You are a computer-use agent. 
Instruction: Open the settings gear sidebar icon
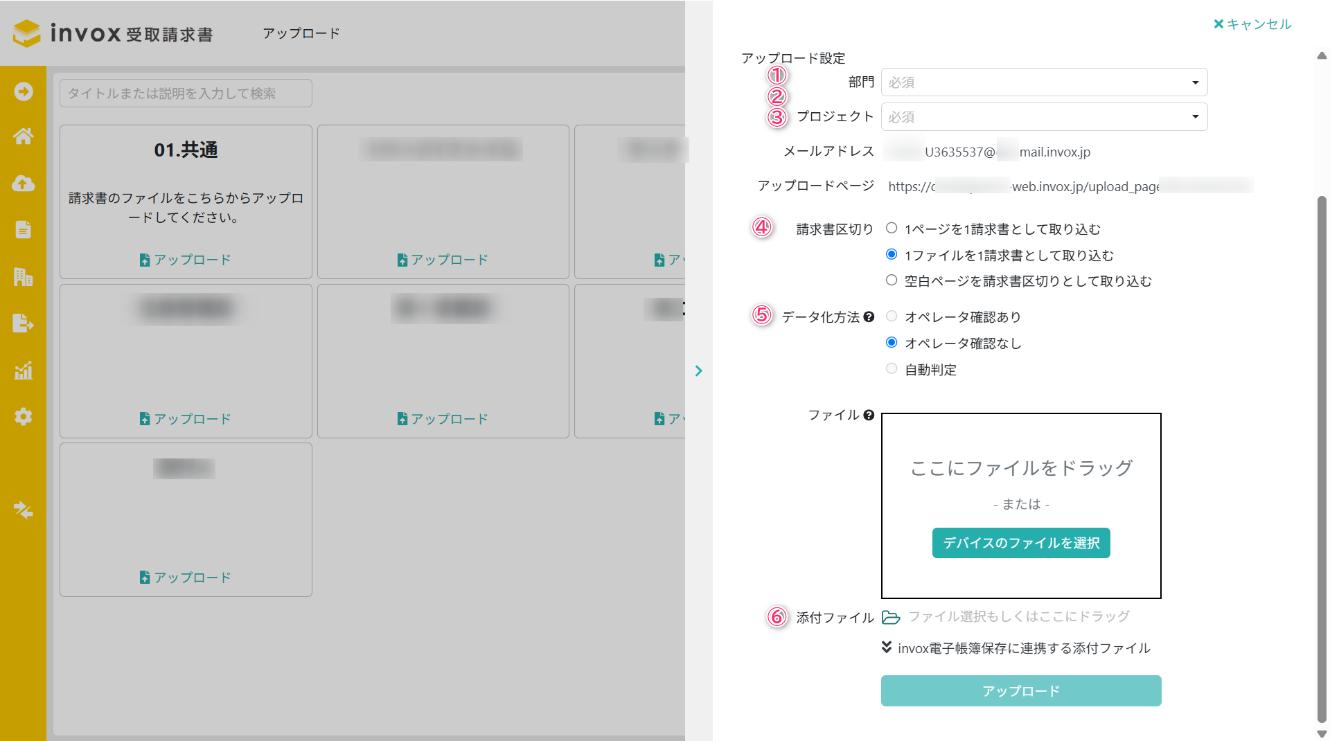[x=24, y=417]
